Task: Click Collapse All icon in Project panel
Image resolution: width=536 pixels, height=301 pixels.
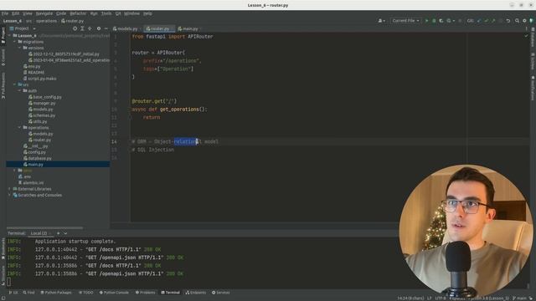Action: pyautogui.click(x=90, y=28)
